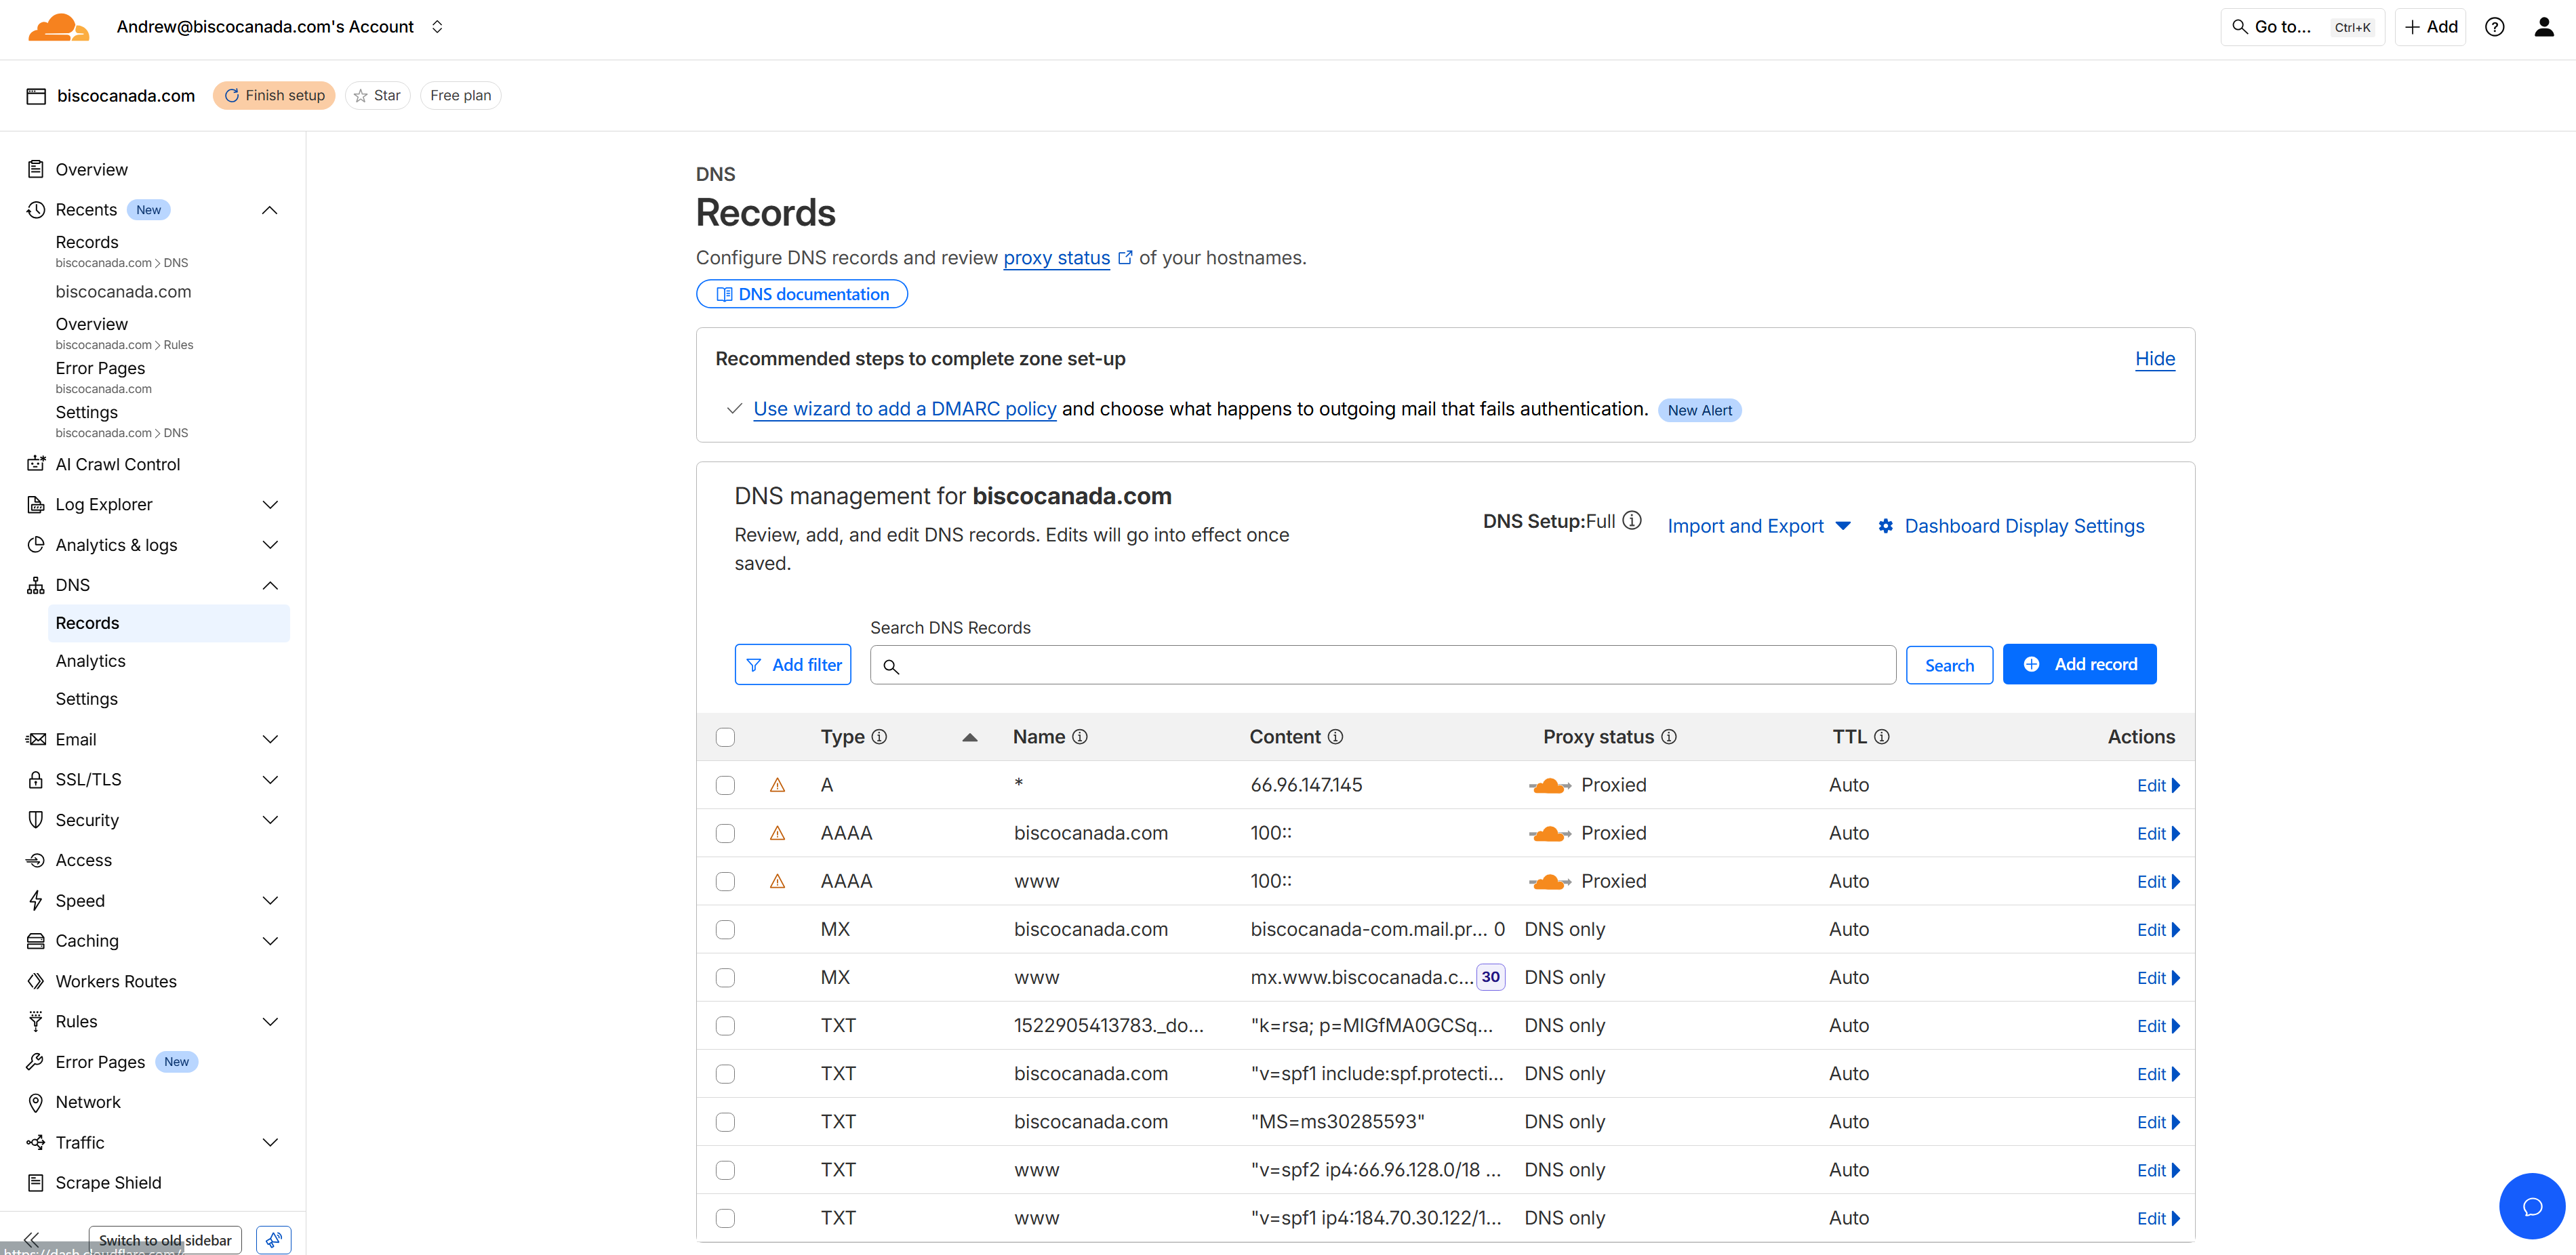Click the collapse sidebar double-arrow icon

pyautogui.click(x=32, y=1239)
